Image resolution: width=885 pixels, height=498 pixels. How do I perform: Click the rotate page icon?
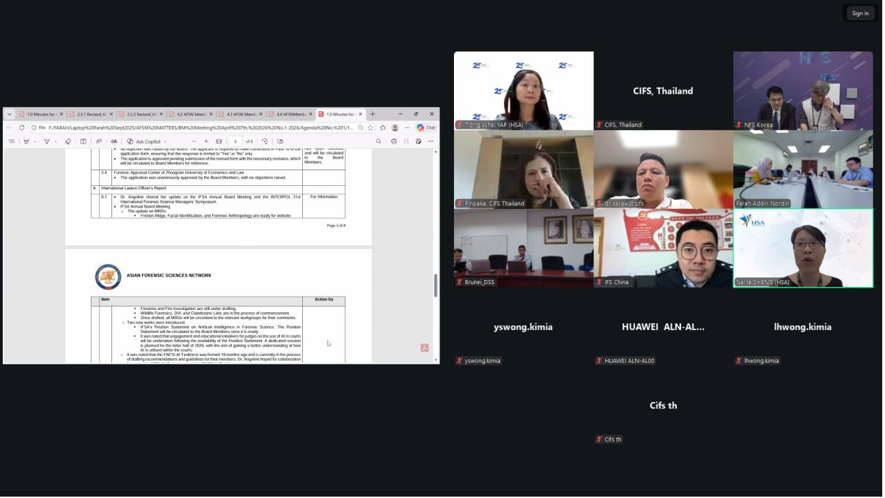265,141
